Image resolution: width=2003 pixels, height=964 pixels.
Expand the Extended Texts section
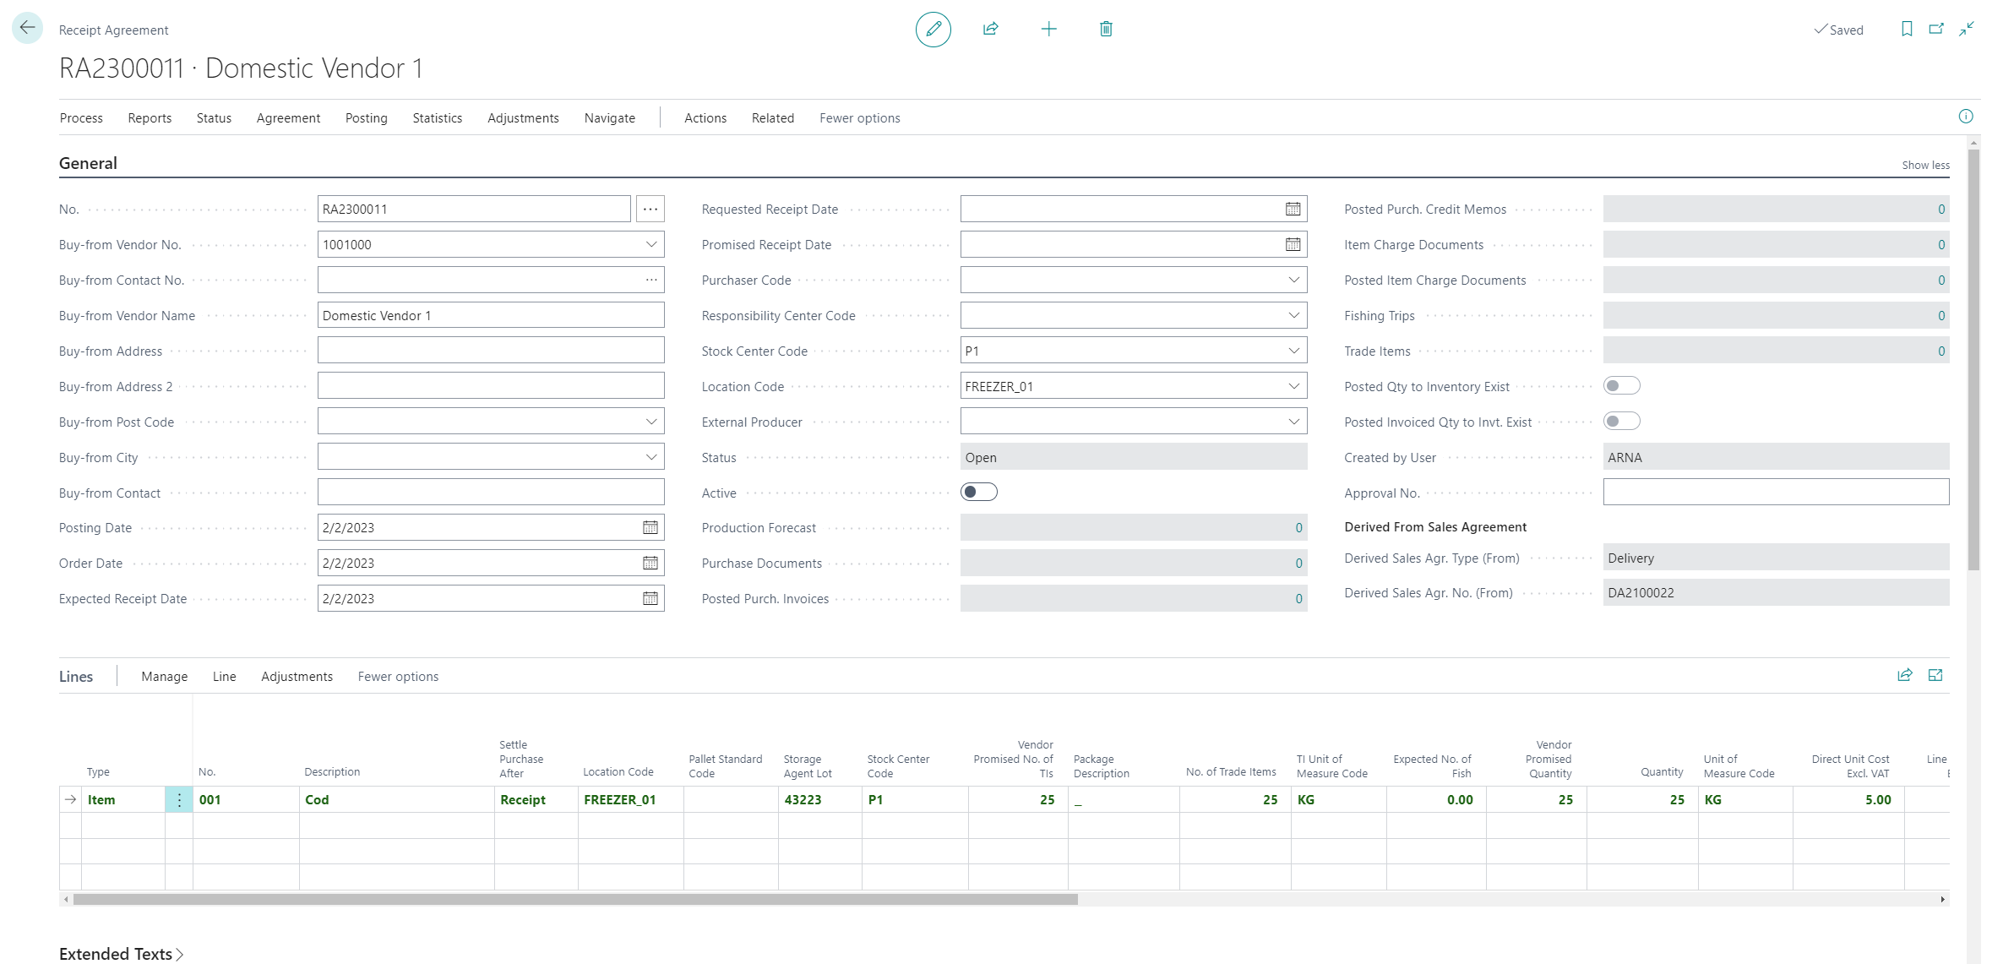(x=122, y=954)
